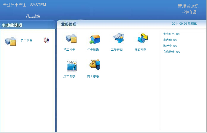View the 完成待审 0/0 task list

(171, 52)
